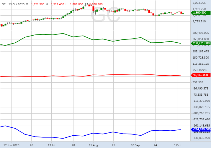Viewport: 211px width, 148px height.
Task: Click the -111,376.930 axis label
Action: point(201,101)
